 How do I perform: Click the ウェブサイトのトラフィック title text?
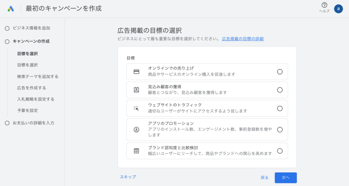tap(175, 105)
